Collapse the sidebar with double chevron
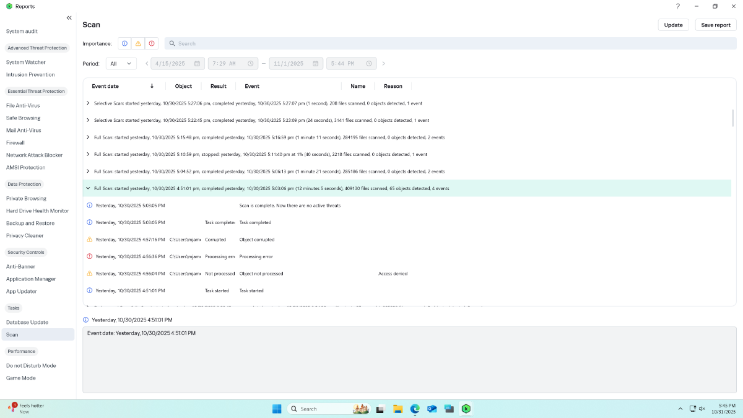The image size is (743, 418). (x=69, y=18)
